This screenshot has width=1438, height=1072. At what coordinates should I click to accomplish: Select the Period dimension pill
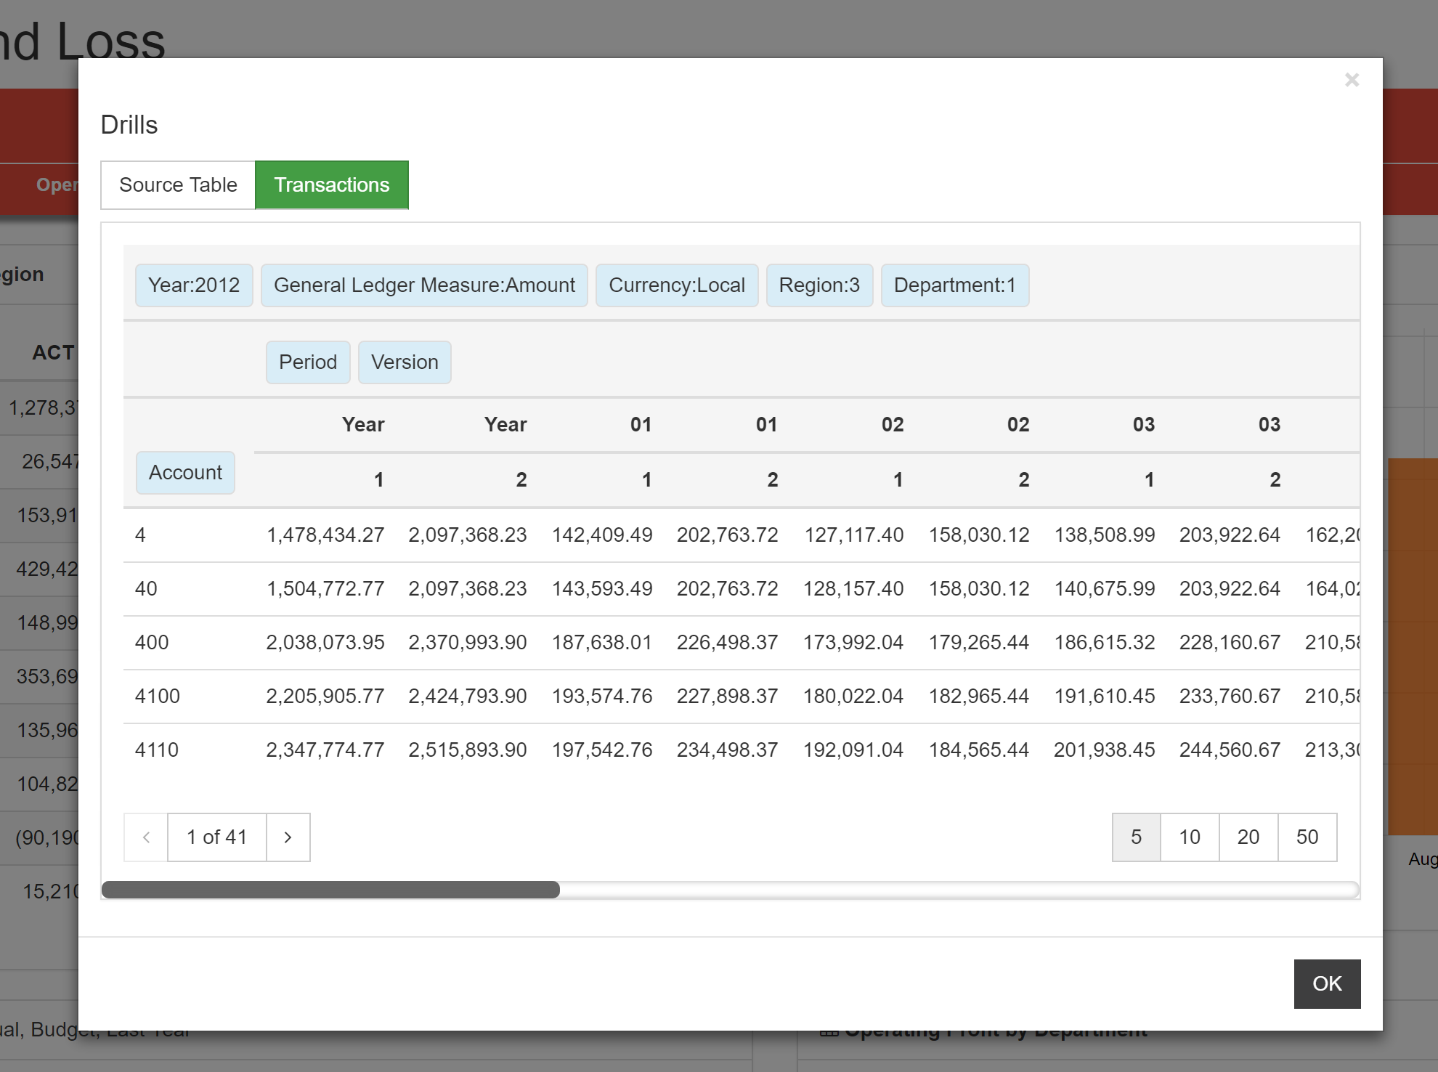[x=307, y=362]
